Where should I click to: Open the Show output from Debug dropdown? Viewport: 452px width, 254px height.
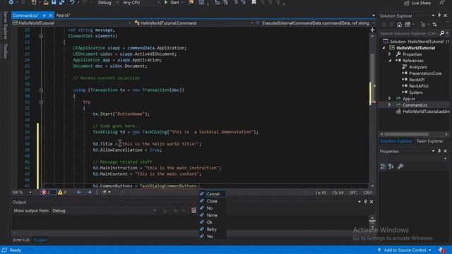tap(105, 211)
